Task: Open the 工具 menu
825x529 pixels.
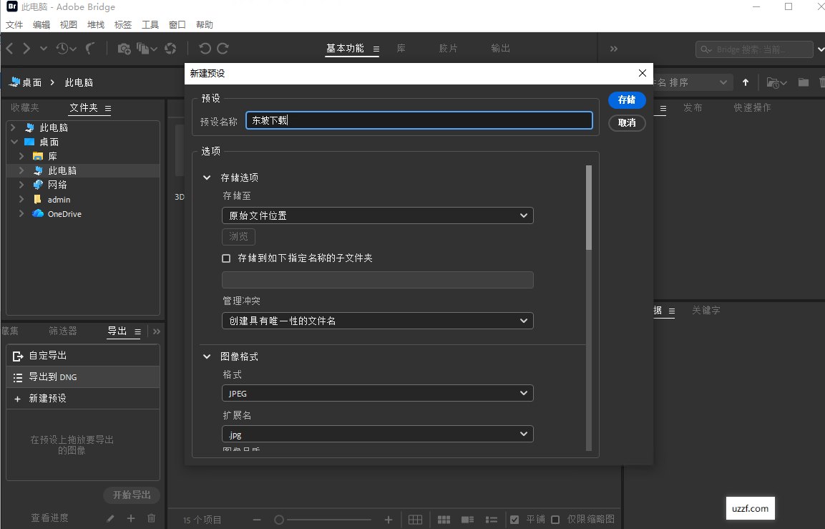Action: (150, 24)
